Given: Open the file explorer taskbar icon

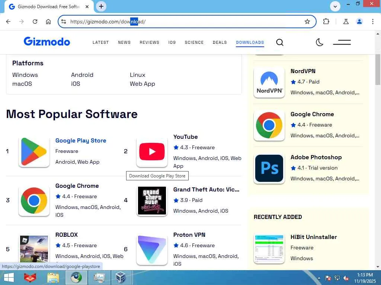Looking at the screenshot, I should tap(53, 278).
